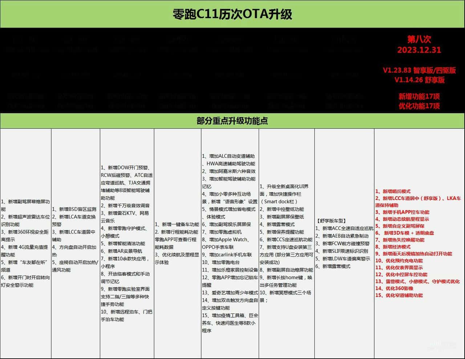Click the line 新增千万级音效调音
Viewport: 465px width, 359px height.
pos(126,206)
